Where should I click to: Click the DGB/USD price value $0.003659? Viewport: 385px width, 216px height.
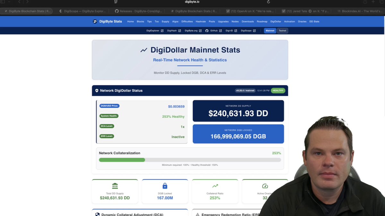point(176,107)
